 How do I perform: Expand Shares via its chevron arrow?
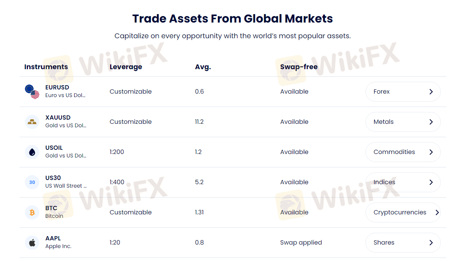(x=431, y=243)
